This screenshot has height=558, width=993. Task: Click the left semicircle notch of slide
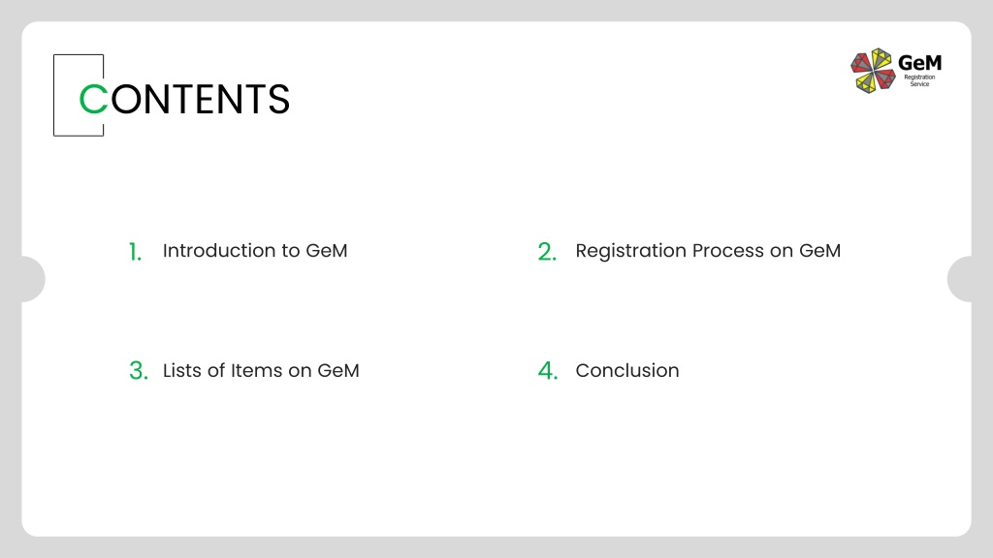pyautogui.click(x=34, y=279)
